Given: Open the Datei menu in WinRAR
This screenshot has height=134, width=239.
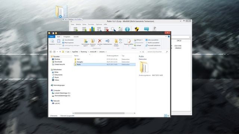Looking at the screenshot, I should pos(72,25).
